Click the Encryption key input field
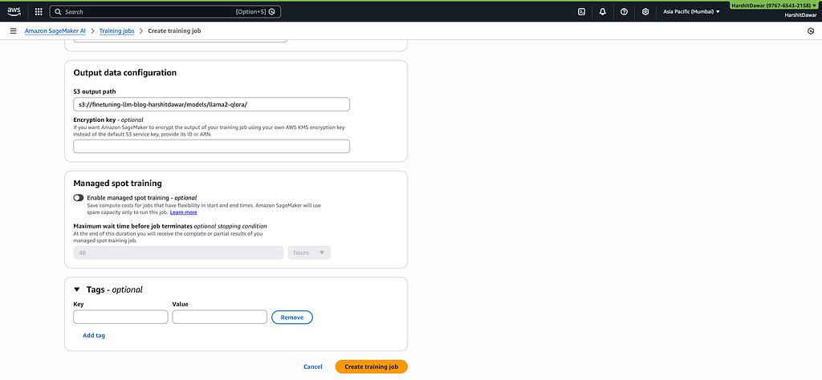This screenshot has height=380, width=822. point(211,147)
